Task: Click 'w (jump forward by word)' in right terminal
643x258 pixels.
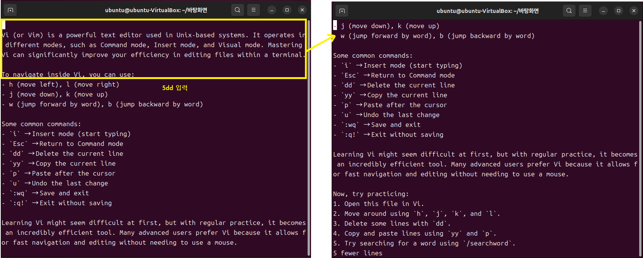Action: [x=438, y=36]
